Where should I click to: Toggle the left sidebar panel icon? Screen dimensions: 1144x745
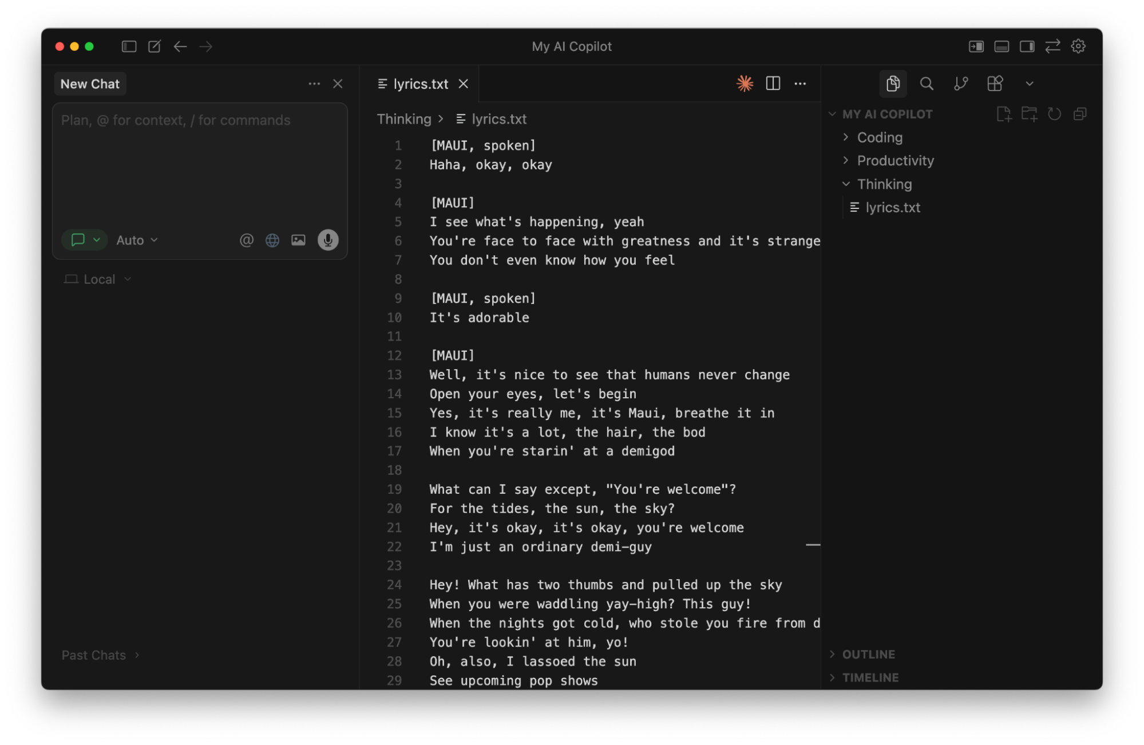(129, 46)
